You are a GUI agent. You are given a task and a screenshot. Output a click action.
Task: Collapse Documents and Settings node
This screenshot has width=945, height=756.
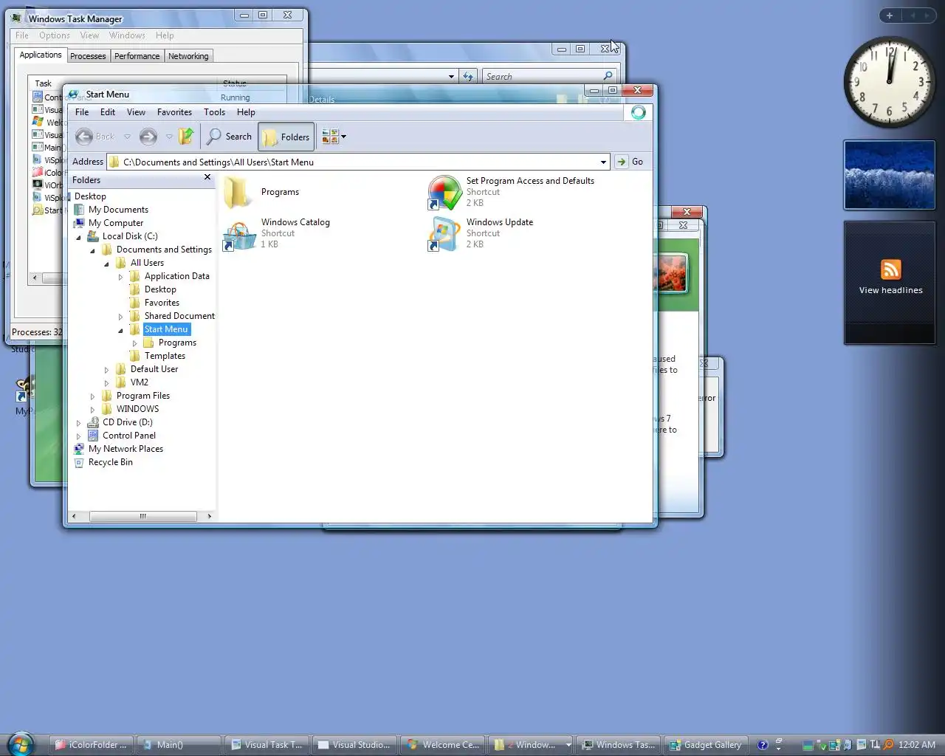92,250
